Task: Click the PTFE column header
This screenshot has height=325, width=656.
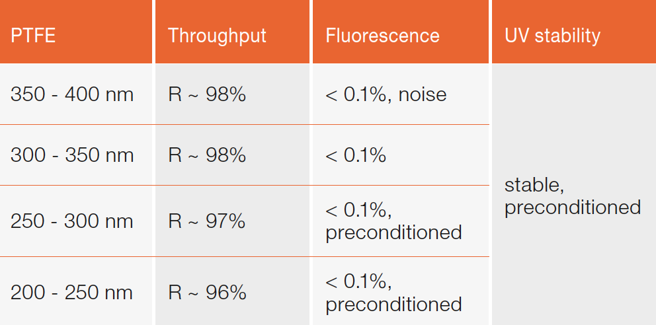Action: 33,36
